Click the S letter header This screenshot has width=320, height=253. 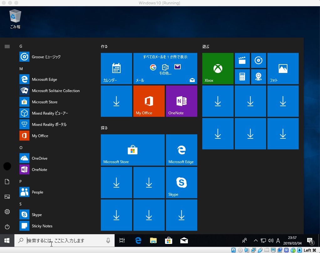click(x=20, y=204)
